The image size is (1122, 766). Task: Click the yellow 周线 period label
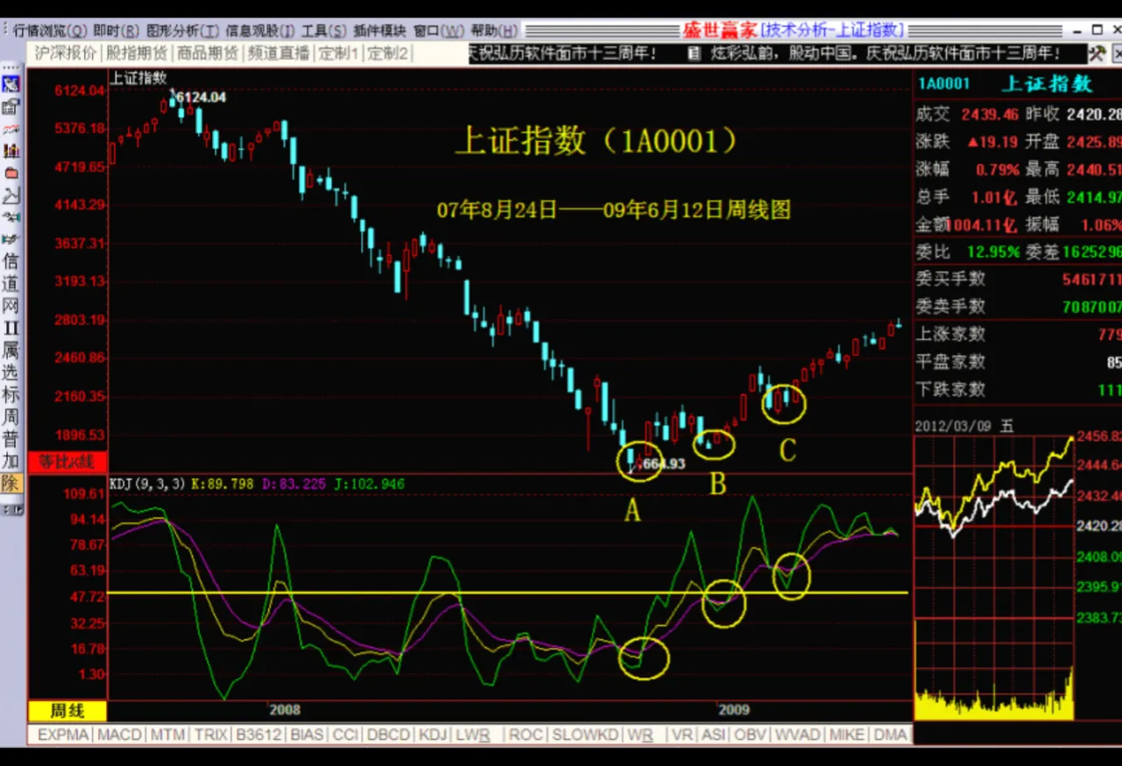coord(67,711)
